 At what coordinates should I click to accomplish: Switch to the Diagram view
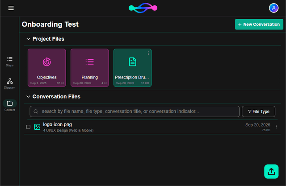point(10,83)
